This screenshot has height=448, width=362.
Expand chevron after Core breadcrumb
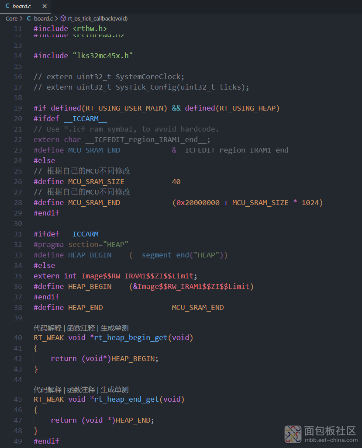[x=21, y=18]
